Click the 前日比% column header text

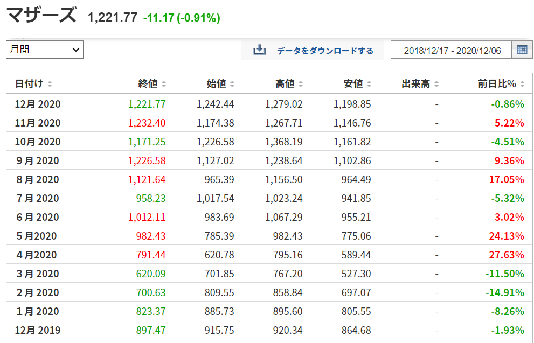(497, 84)
